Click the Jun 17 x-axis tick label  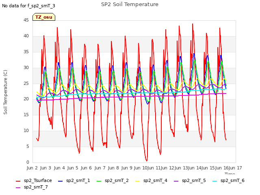[235, 168]
